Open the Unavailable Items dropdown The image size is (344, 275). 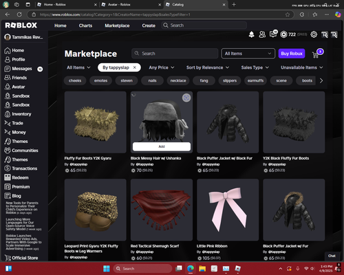tap(302, 67)
